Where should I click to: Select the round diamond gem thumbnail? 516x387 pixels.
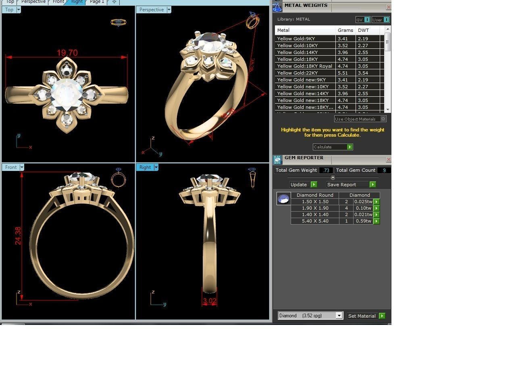tap(284, 199)
